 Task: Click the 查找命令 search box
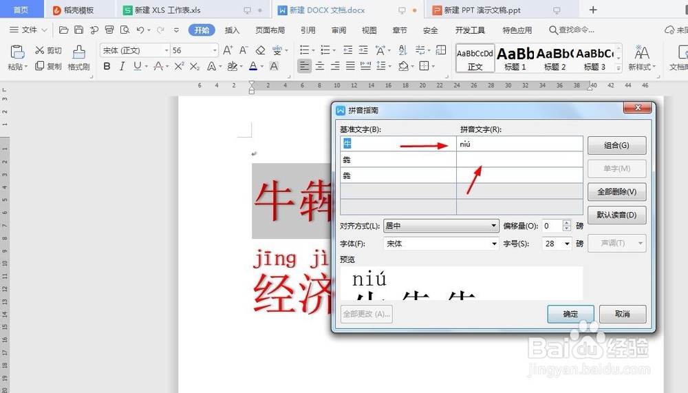click(572, 30)
